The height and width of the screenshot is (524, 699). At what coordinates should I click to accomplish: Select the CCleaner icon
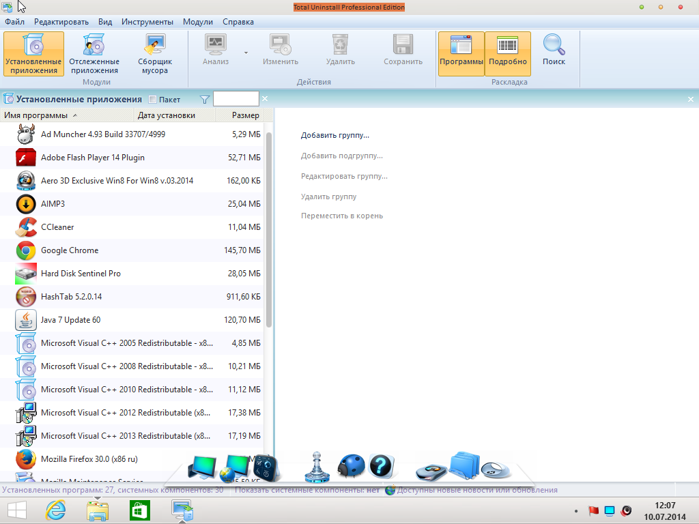tap(26, 227)
